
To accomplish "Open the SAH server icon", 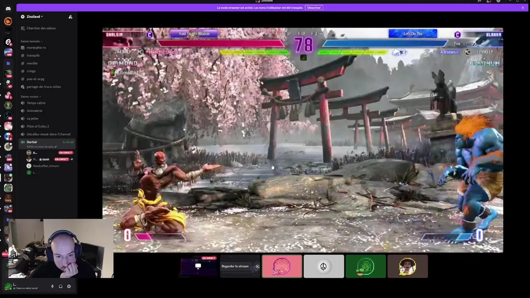I will click(8, 199).
